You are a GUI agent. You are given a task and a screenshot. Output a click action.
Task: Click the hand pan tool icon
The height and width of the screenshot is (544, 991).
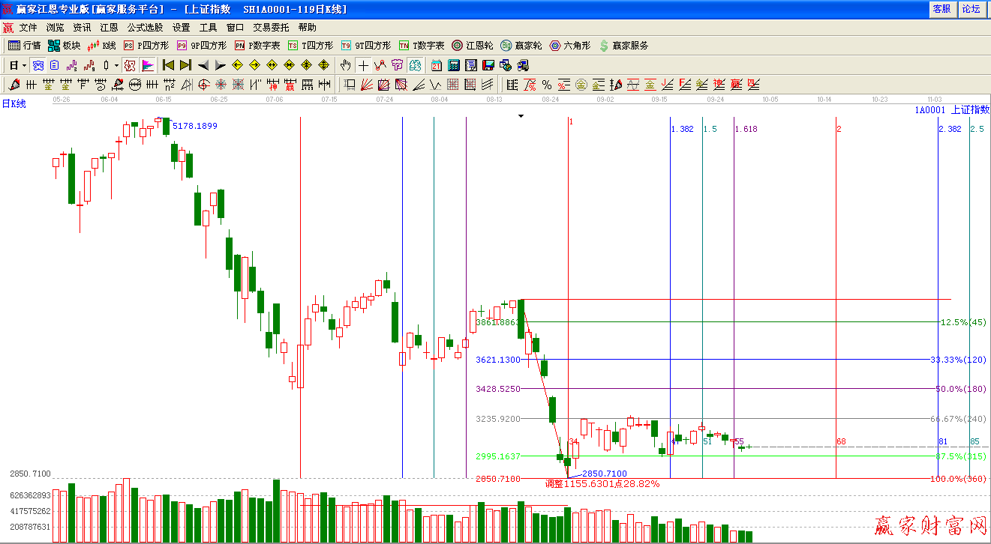tap(346, 65)
